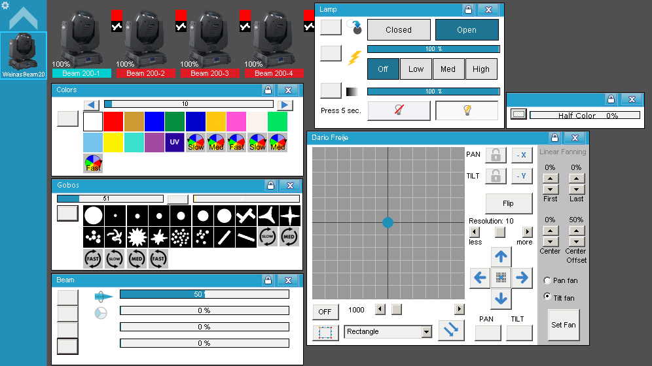Viewport: 652px width, 366px height.
Task: Center position with the grid center button
Action: point(501,278)
